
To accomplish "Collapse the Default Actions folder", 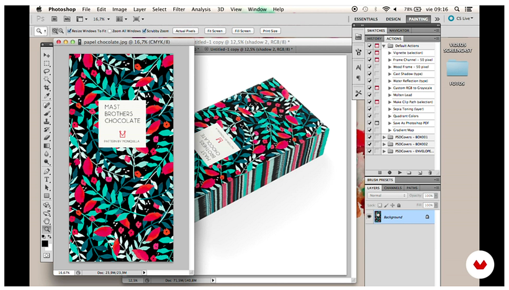I will pyautogui.click(x=384, y=46).
